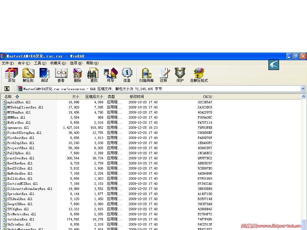
Task: Click the scroll-up arrow of file list
Action: (x=303, y=96)
